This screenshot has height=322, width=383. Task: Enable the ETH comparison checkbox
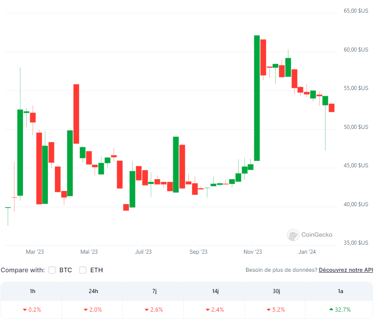[x=83, y=270]
